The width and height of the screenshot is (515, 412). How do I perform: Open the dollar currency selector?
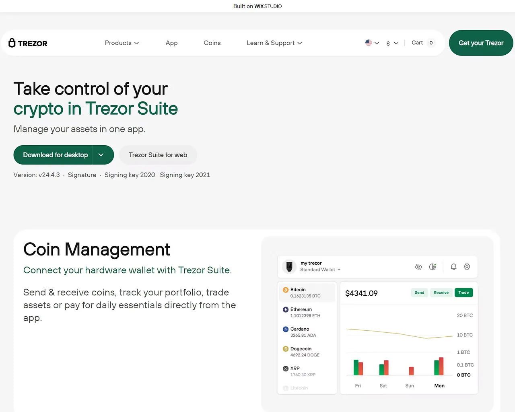(392, 43)
